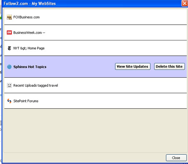Click the New York Times favicon
The height and width of the screenshot is (164, 188).
(9, 48)
